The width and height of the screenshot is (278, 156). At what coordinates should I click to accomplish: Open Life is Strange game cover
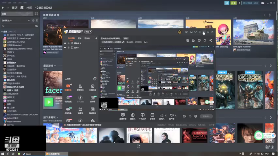pos(139,135)
